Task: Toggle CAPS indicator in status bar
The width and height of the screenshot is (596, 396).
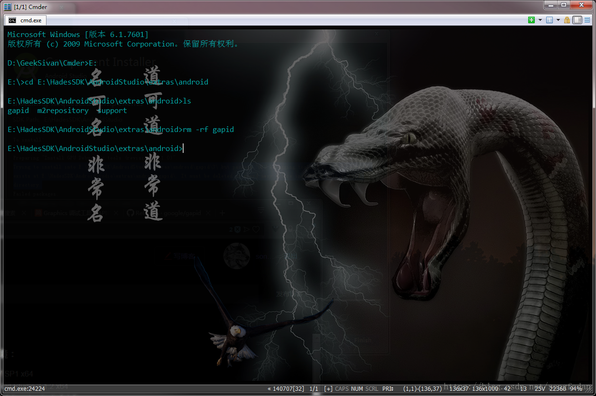Action: pyautogui.click(x=342, y=389)
